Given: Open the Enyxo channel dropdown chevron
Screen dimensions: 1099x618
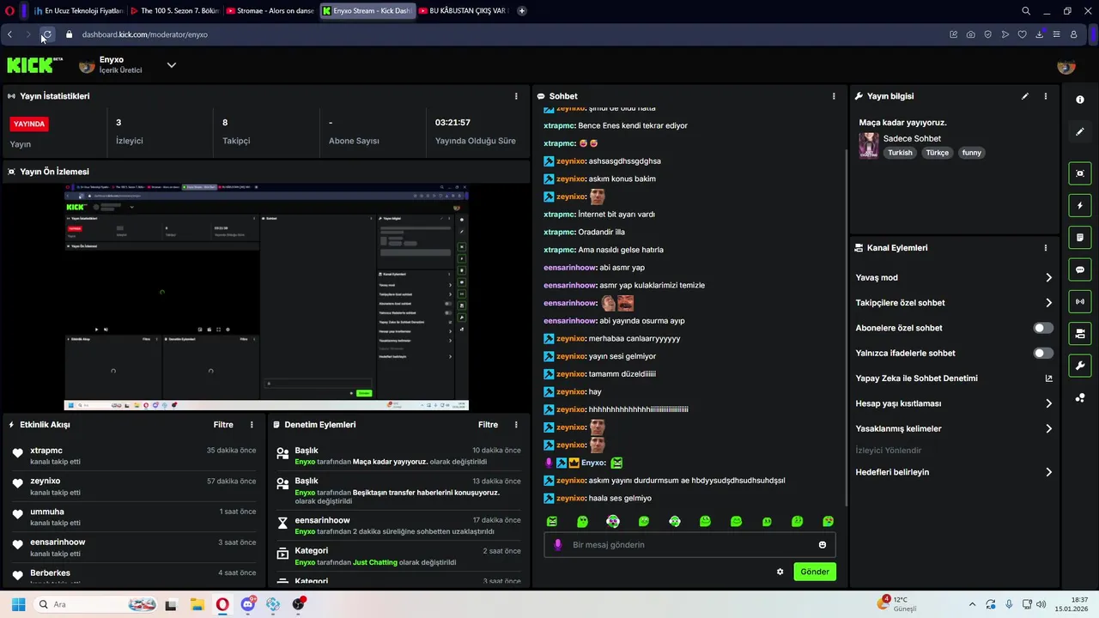Looking at the screenshot, I should pos(172,65).
